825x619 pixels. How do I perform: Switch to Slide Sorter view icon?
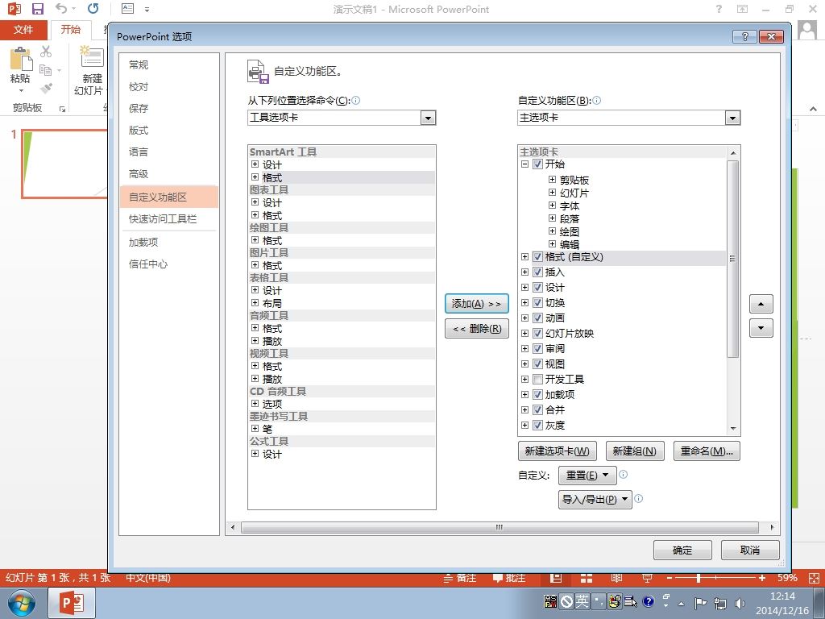(587, 578)
